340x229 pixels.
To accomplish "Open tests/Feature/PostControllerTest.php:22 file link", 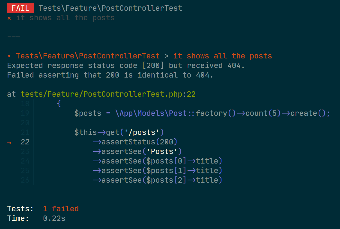I will click(x=108, y=94).
